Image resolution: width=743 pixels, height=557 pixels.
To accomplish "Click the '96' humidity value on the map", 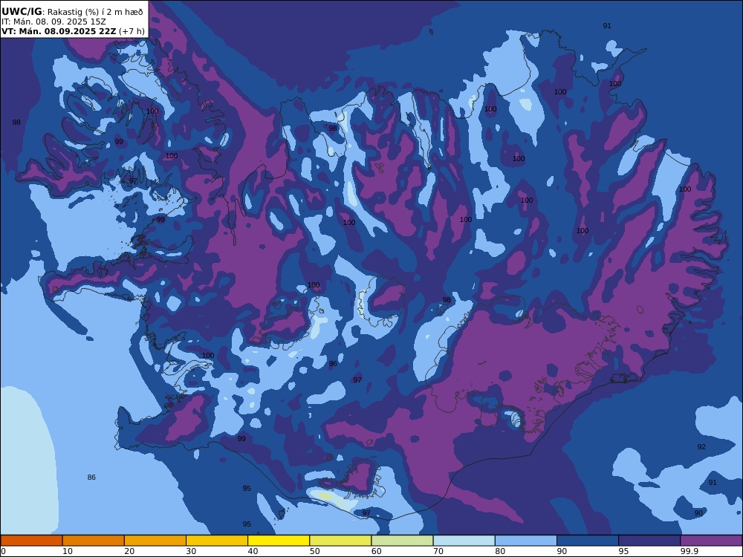I will [x=333, y=364].
